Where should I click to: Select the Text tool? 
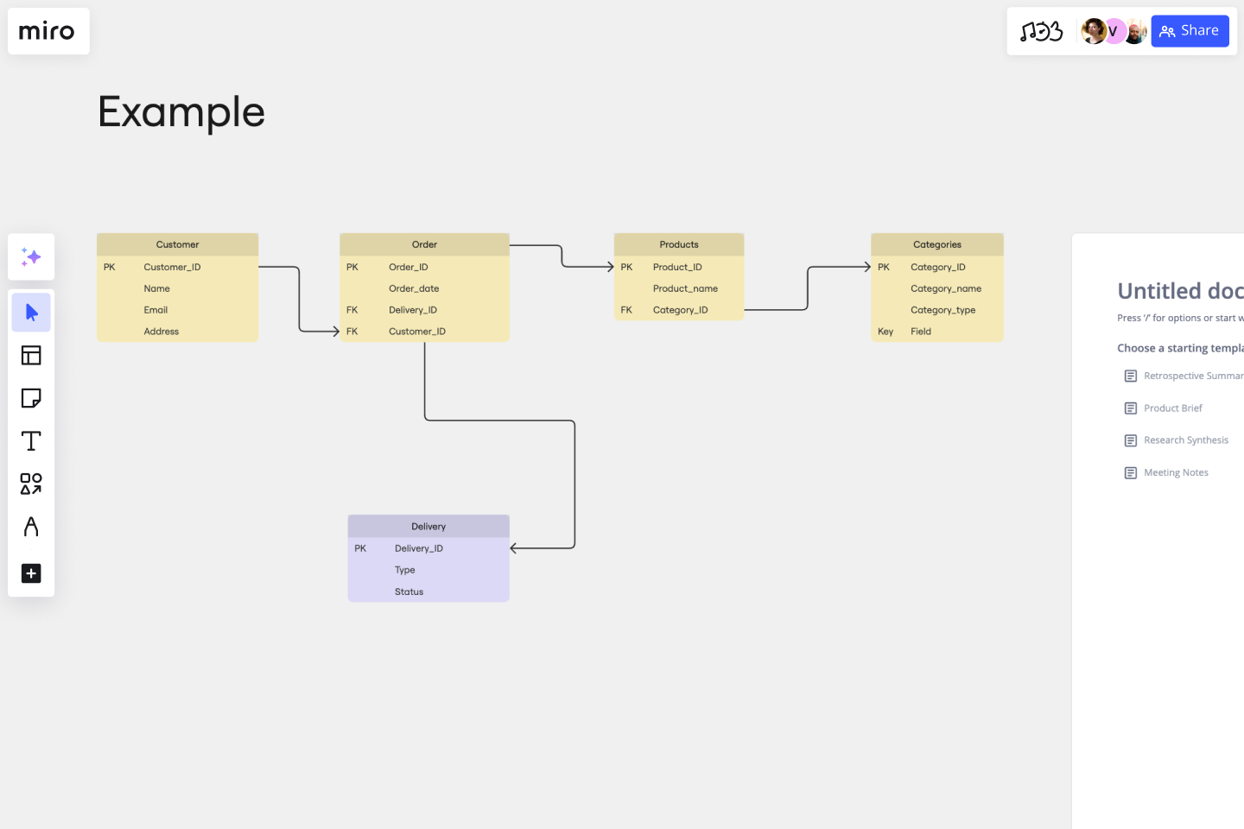click(31, 441)
